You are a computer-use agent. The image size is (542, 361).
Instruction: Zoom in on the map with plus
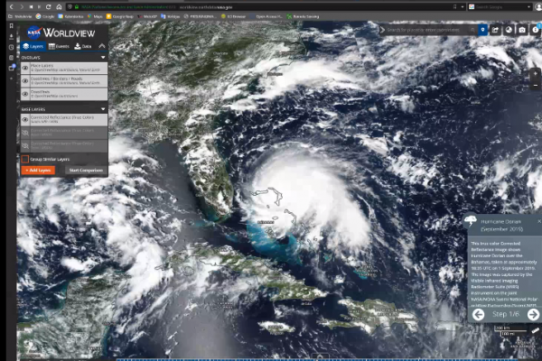[x=536, y=74]
